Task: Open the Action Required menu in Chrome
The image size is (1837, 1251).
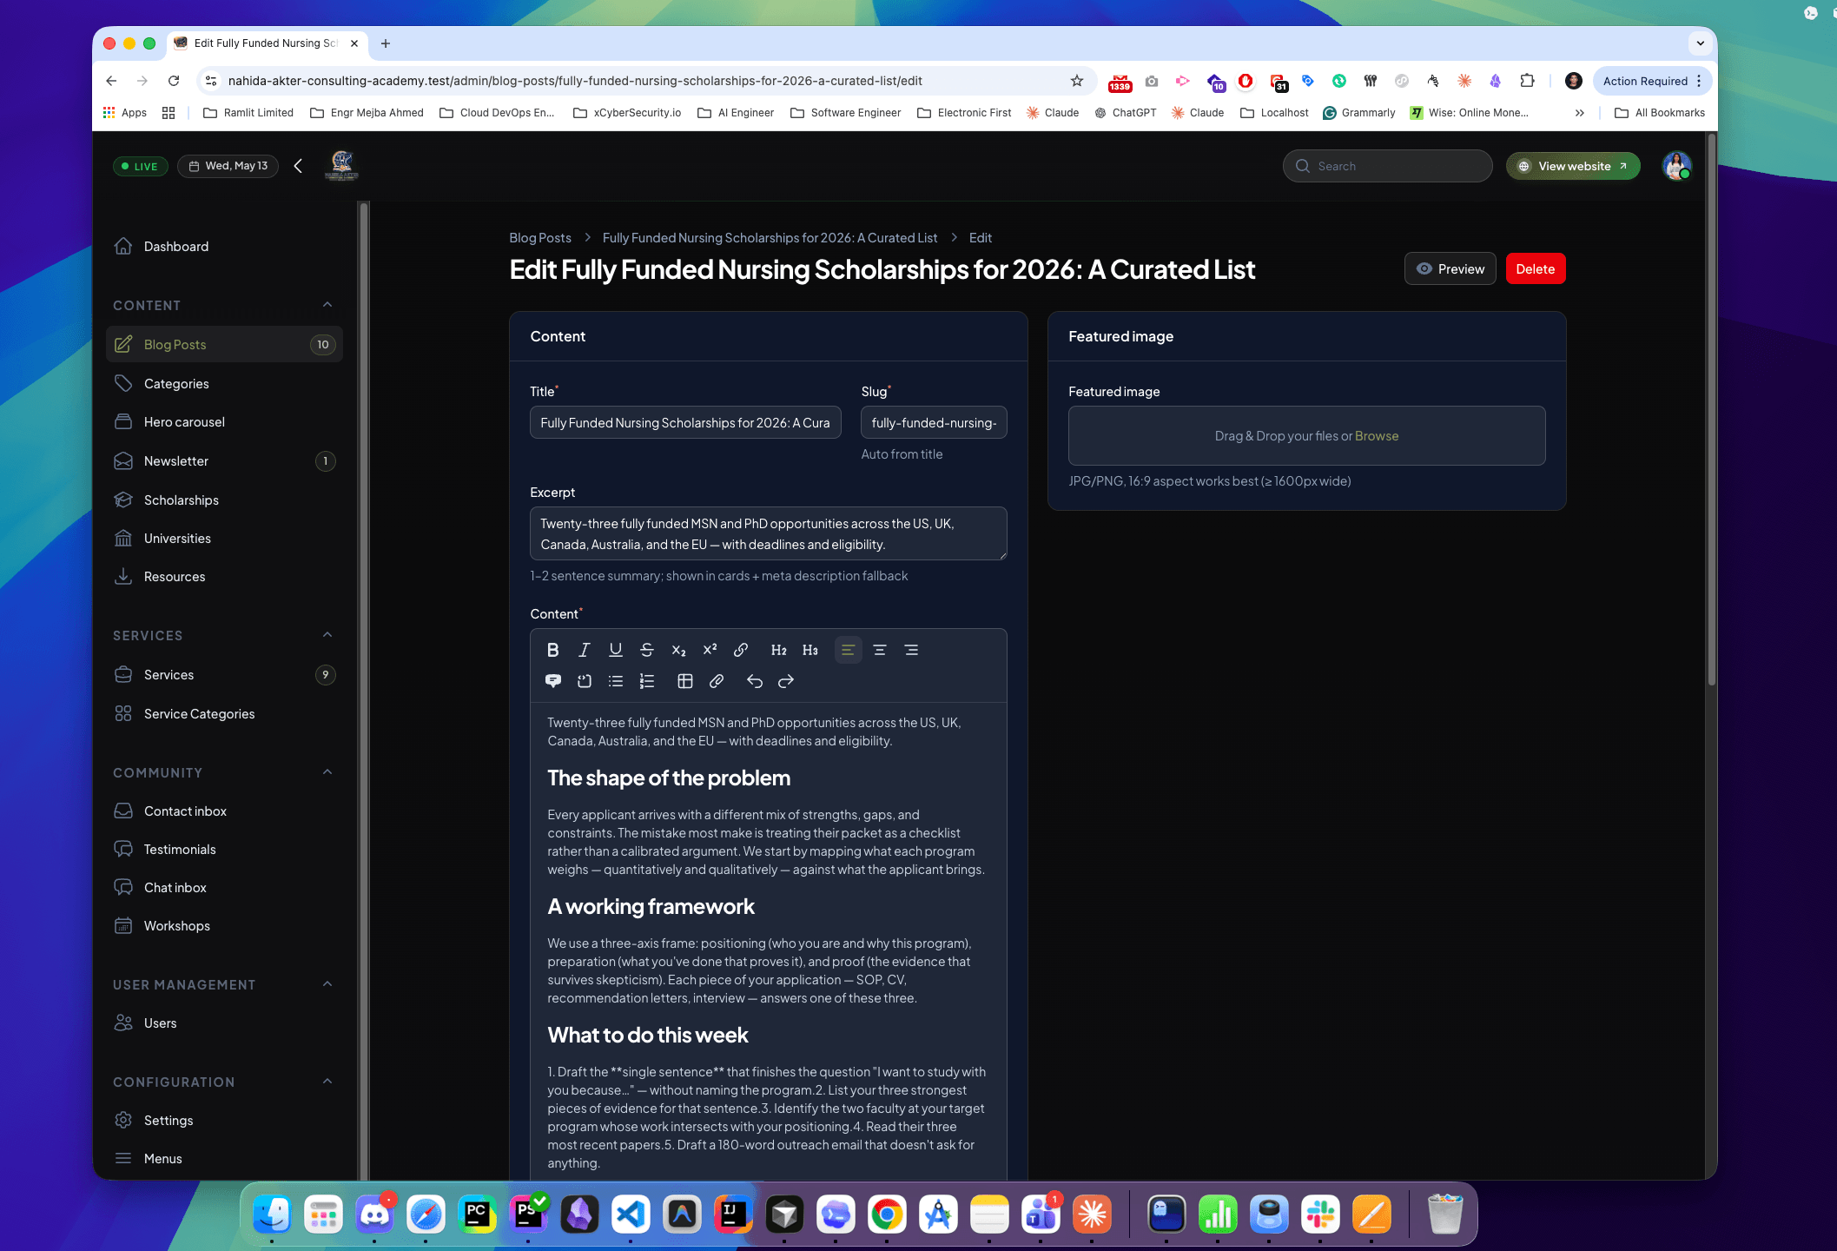Action: coord(1652,81)
